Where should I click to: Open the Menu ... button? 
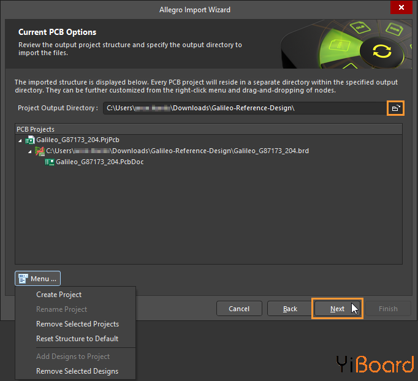[x=37, y=279]
